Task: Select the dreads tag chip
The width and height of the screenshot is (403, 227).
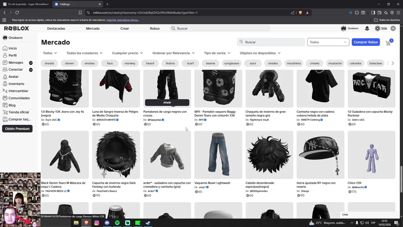Action: (x=49, y=63)
